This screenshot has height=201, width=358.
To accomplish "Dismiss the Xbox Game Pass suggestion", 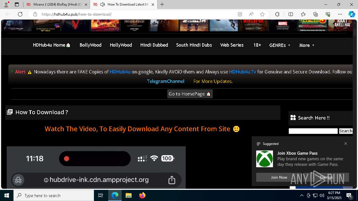I will tap(326, 177).
